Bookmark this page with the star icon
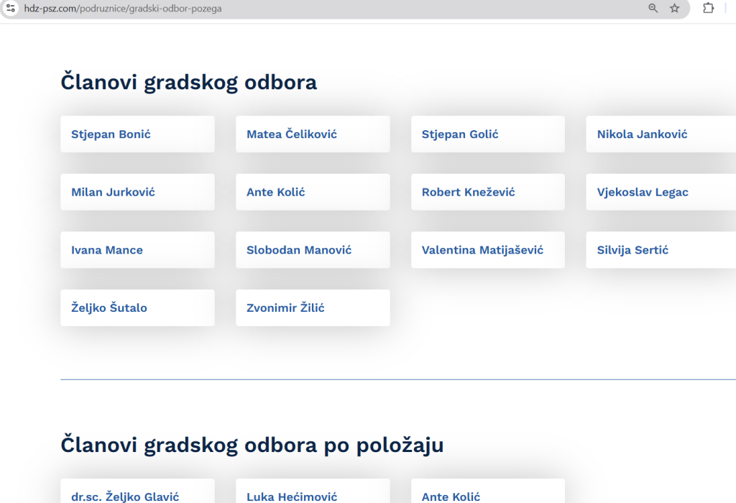Image resolution: width=736 pixels, height=503 pixels. 674,8
